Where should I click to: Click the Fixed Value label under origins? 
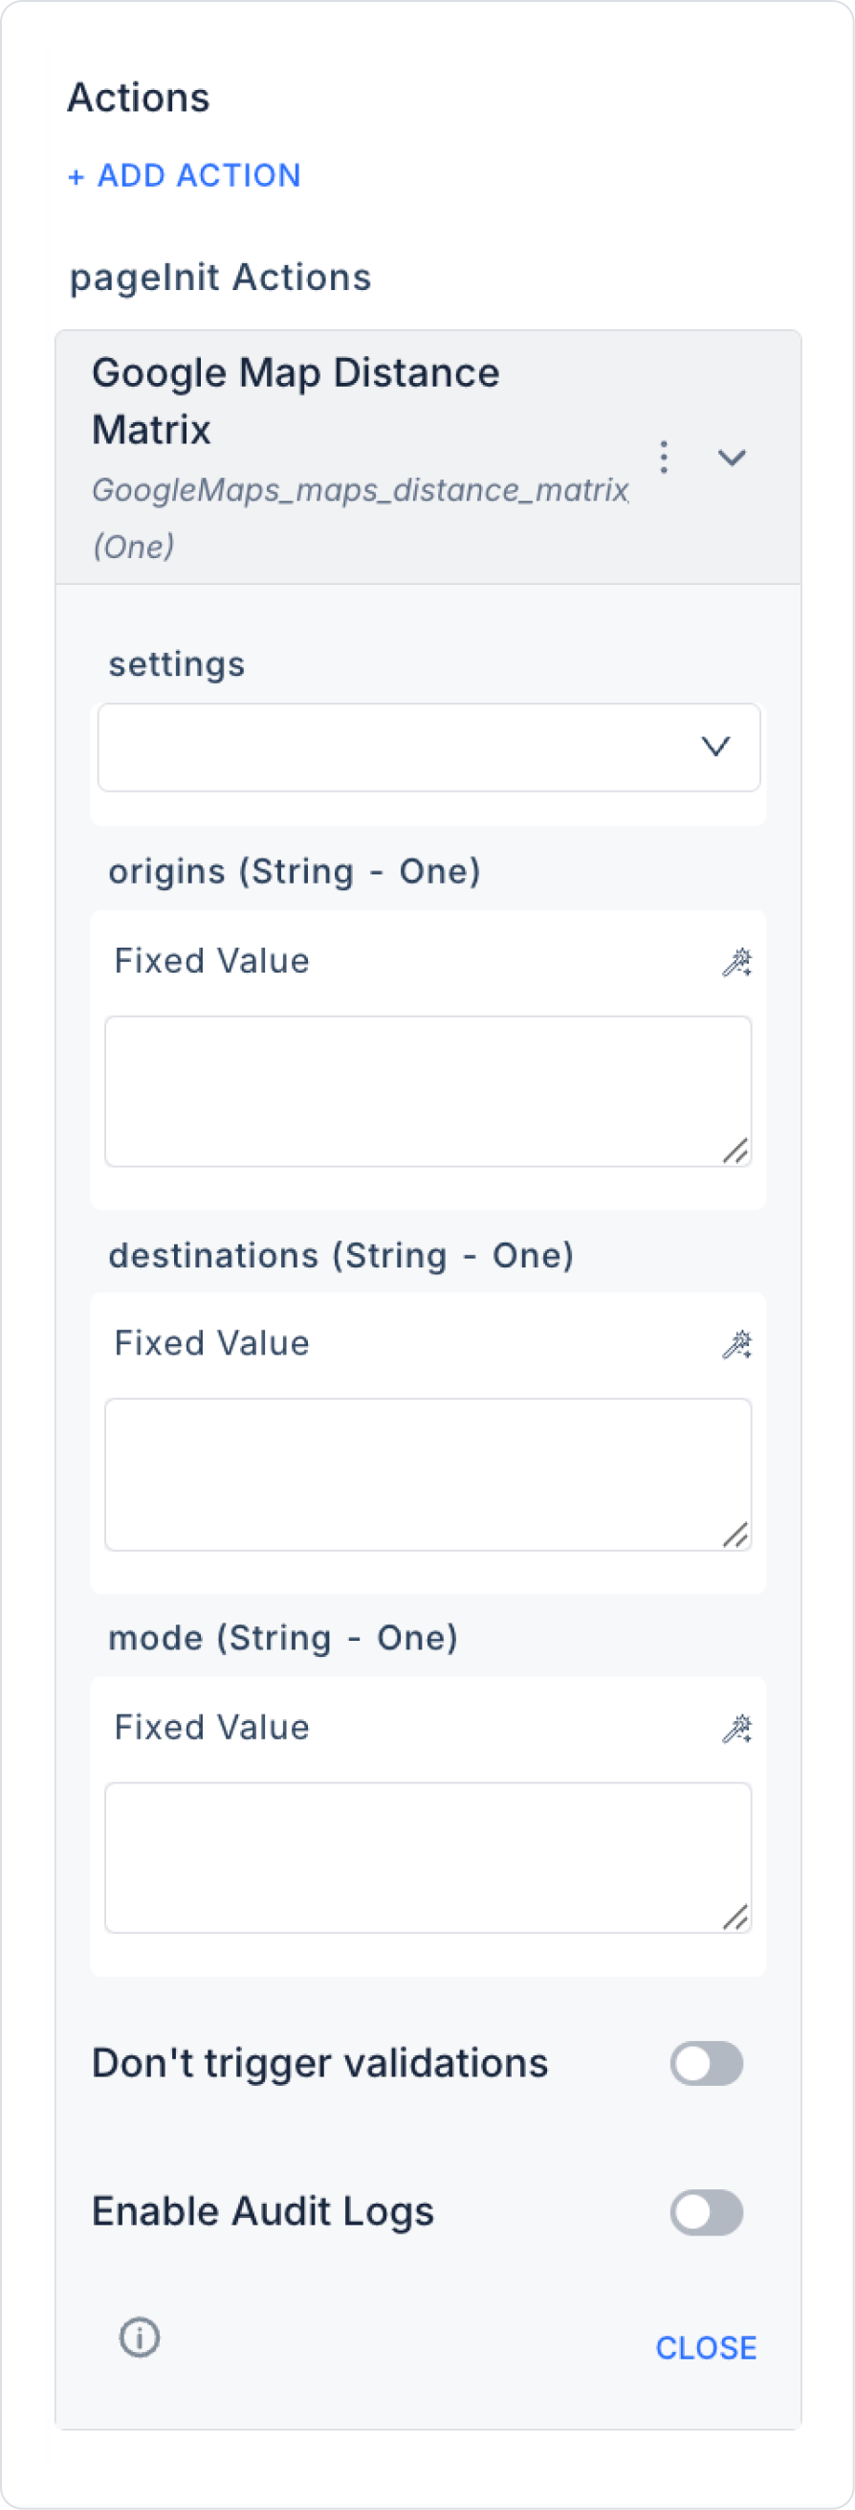point(211,961)
